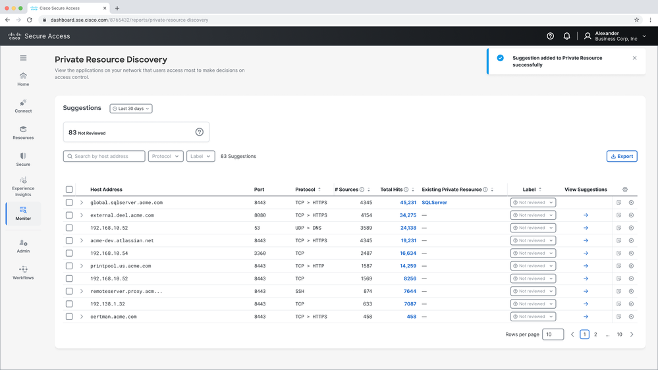Click the # Sources info icon
This screenshot has width=658, height=370.
click(362, 190)
